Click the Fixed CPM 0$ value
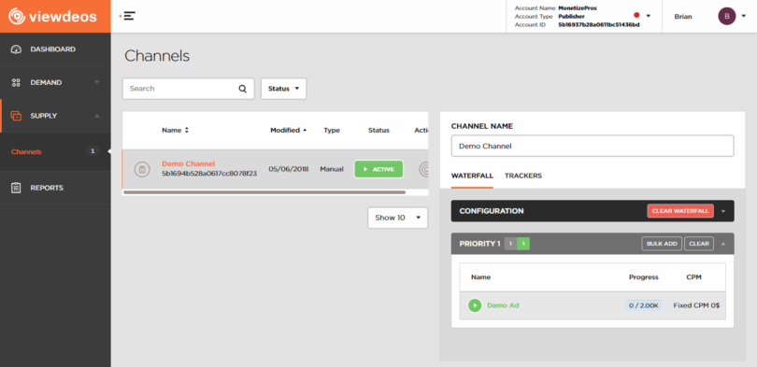This screenshot has height=367, width=757. coord(696,305)
